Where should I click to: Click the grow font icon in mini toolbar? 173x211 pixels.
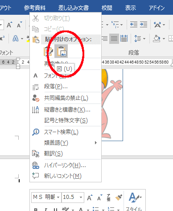coord(90,198)
